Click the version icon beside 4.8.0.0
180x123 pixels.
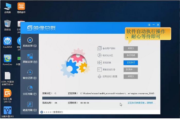tap(42, 112)
